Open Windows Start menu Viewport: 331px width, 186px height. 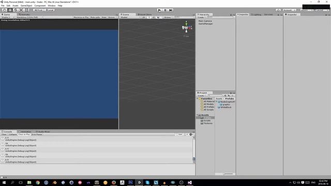pos(4,182)
